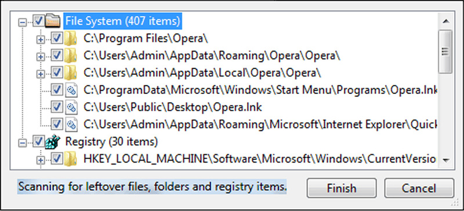The image size is (464, 211).
Task: Click folder icon for Roaming\Opera\Opera\ entry
Action: pyautogui.click(x=71, y=55)
